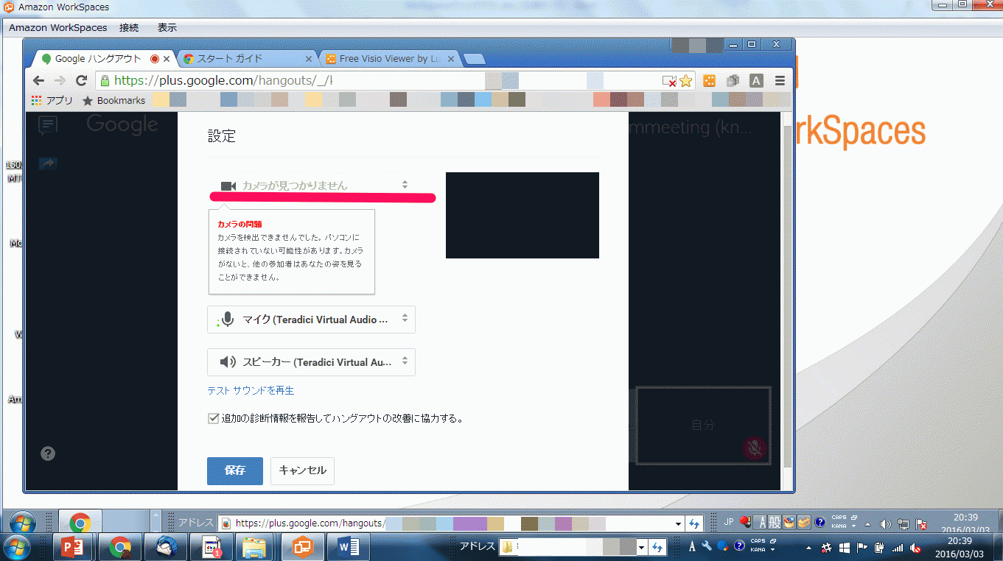Open the 接続 menu
Screen dimensions: 1003x561
coord(129,27)
